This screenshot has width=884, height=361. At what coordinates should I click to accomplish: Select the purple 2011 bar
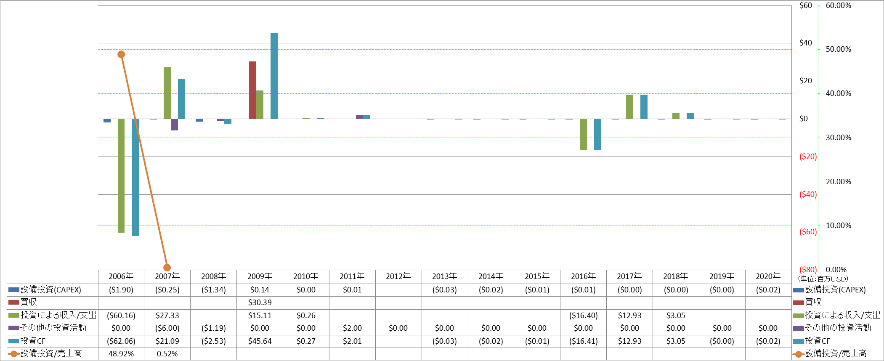359,117
